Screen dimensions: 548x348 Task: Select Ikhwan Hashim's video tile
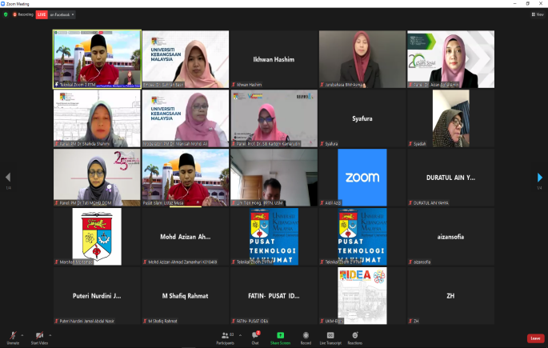pyautogui.click(x=274, y=59)
